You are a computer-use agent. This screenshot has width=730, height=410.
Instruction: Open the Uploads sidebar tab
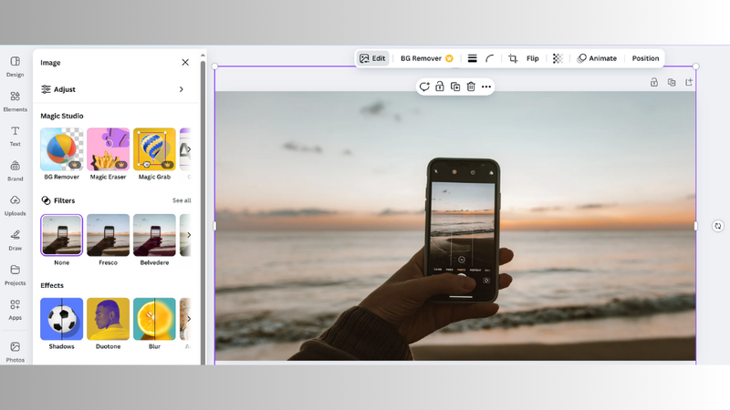[15, 206]
